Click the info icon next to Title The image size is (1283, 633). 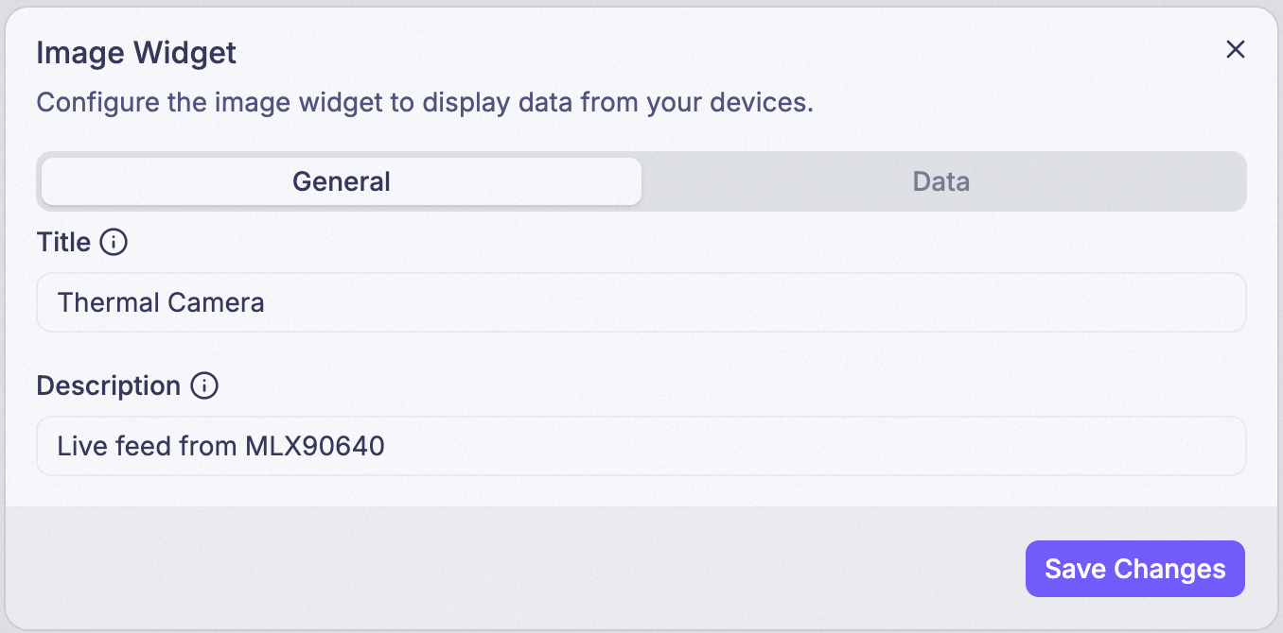click(x=114, y=243)
